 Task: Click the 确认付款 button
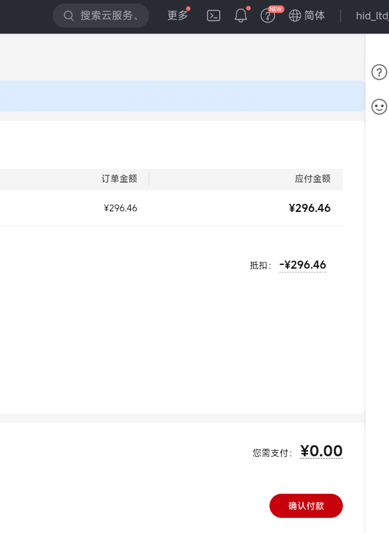[x=306, y=506]
